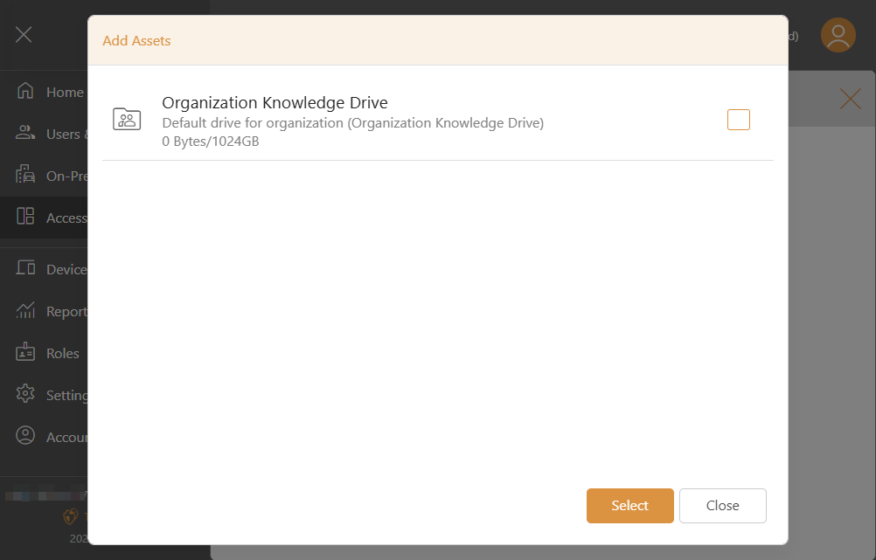Viewport: 876px width, 560px height.
Task: Click the Devices monitor icon
Action: click(25, 267)
